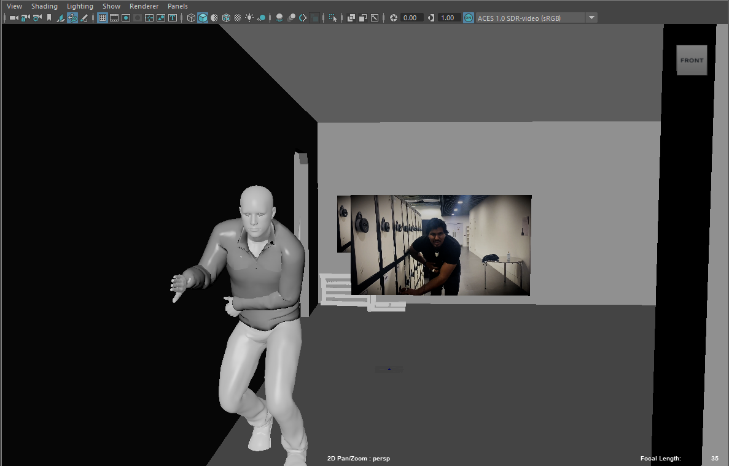Open the Shading menu

(x=44, y=6)
